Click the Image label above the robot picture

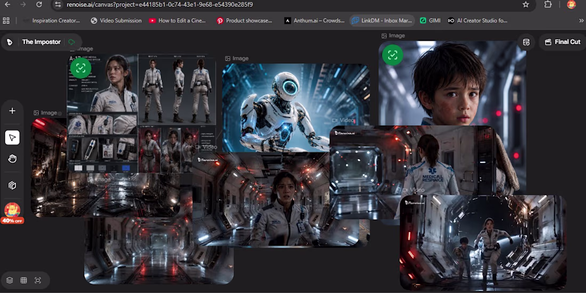(x=237, y=58)
